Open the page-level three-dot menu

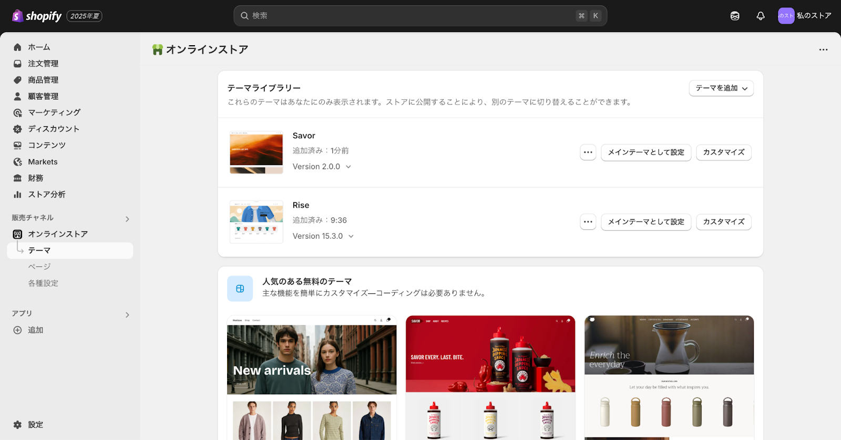[x=823, y=49]
